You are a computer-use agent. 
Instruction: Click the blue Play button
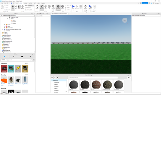pyautogui.click(x=73, y=7)
